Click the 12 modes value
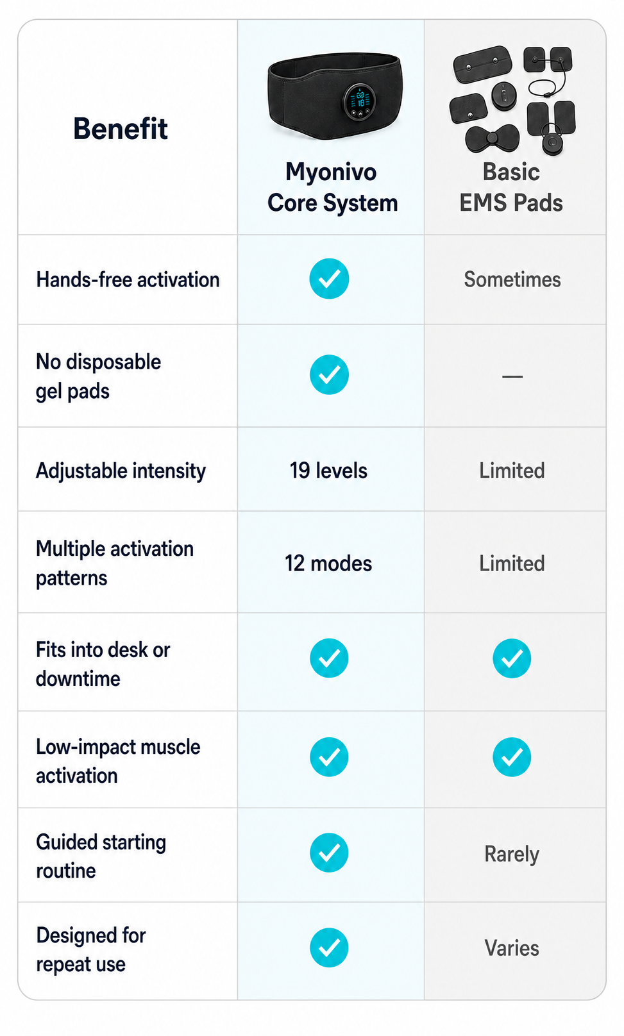Viewport: 624px width, 1036px height. click(328, 564)
